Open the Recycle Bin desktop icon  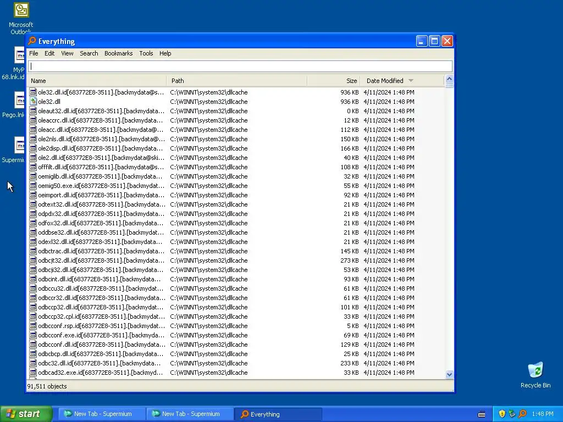coord(536,375)
